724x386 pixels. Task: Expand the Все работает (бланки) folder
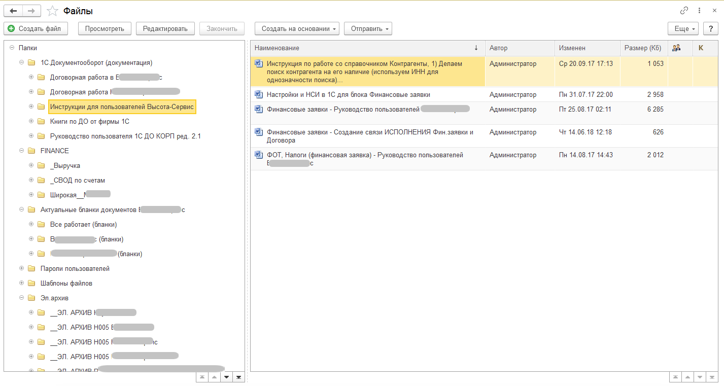[x=31, y=225]
